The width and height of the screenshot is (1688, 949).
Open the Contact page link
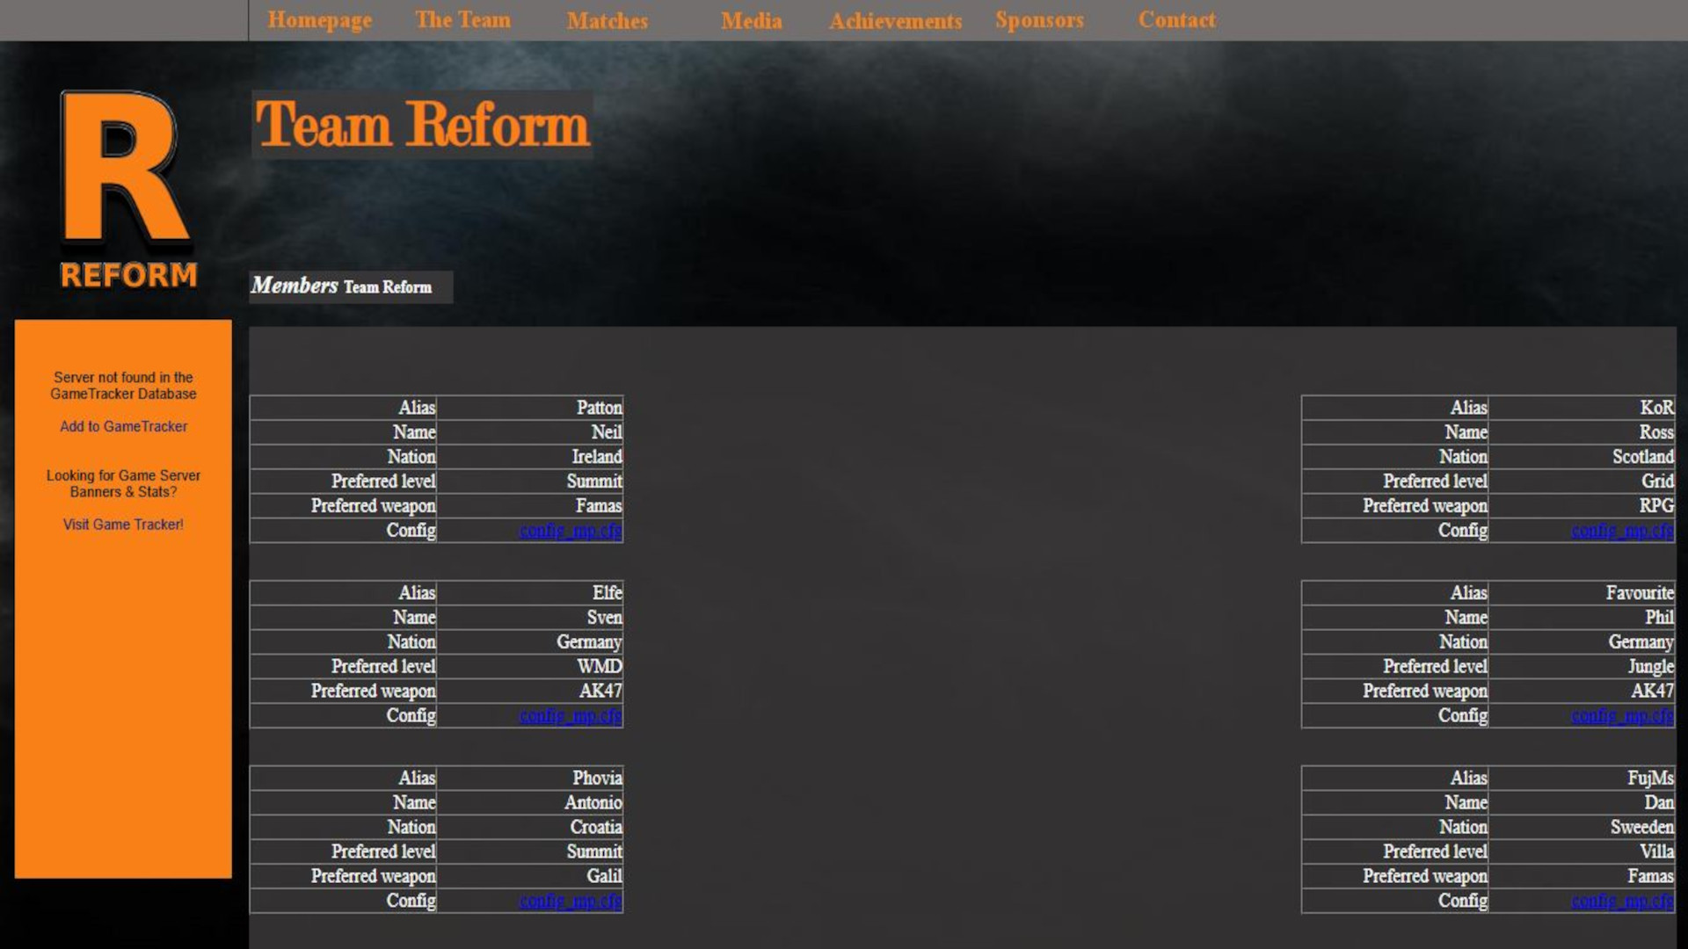pos(1176,20)
